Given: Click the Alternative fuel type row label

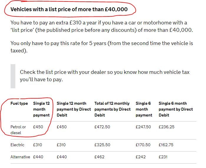Looking at the screenshot, I should (x=20, y=157).
